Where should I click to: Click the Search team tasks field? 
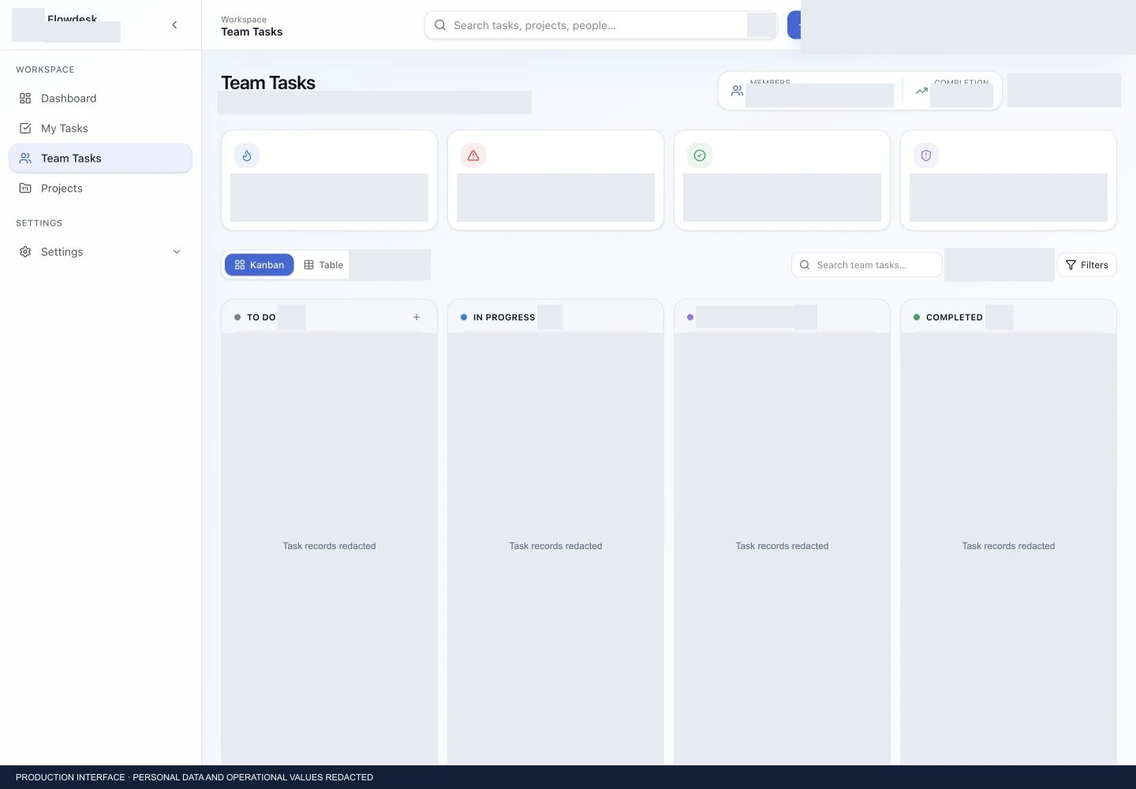(x=867, y=265)
